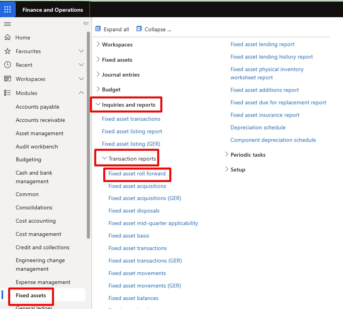Image resolution: width=343 pixels, height=309 pixels.
Task: Open Consolidations module
Action: (x=34, y=207)
